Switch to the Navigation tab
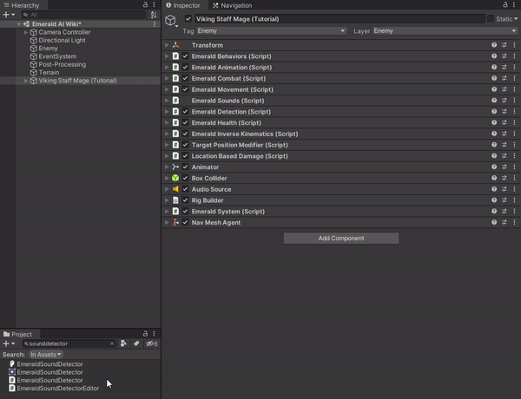The width and height of the screenshot is (521, 399). tap(233, 5)
